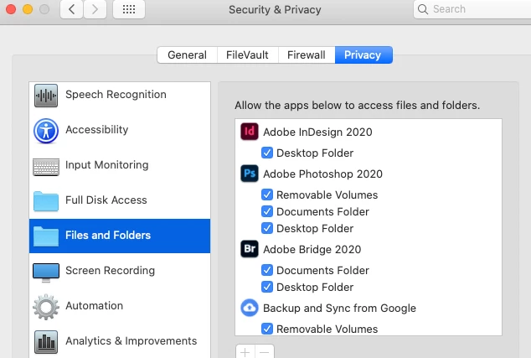
Task: Select Automation in the sidebar
Action: (x=120, y=307)
